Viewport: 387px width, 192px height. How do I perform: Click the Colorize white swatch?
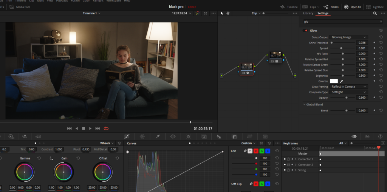tap(334, 81)
